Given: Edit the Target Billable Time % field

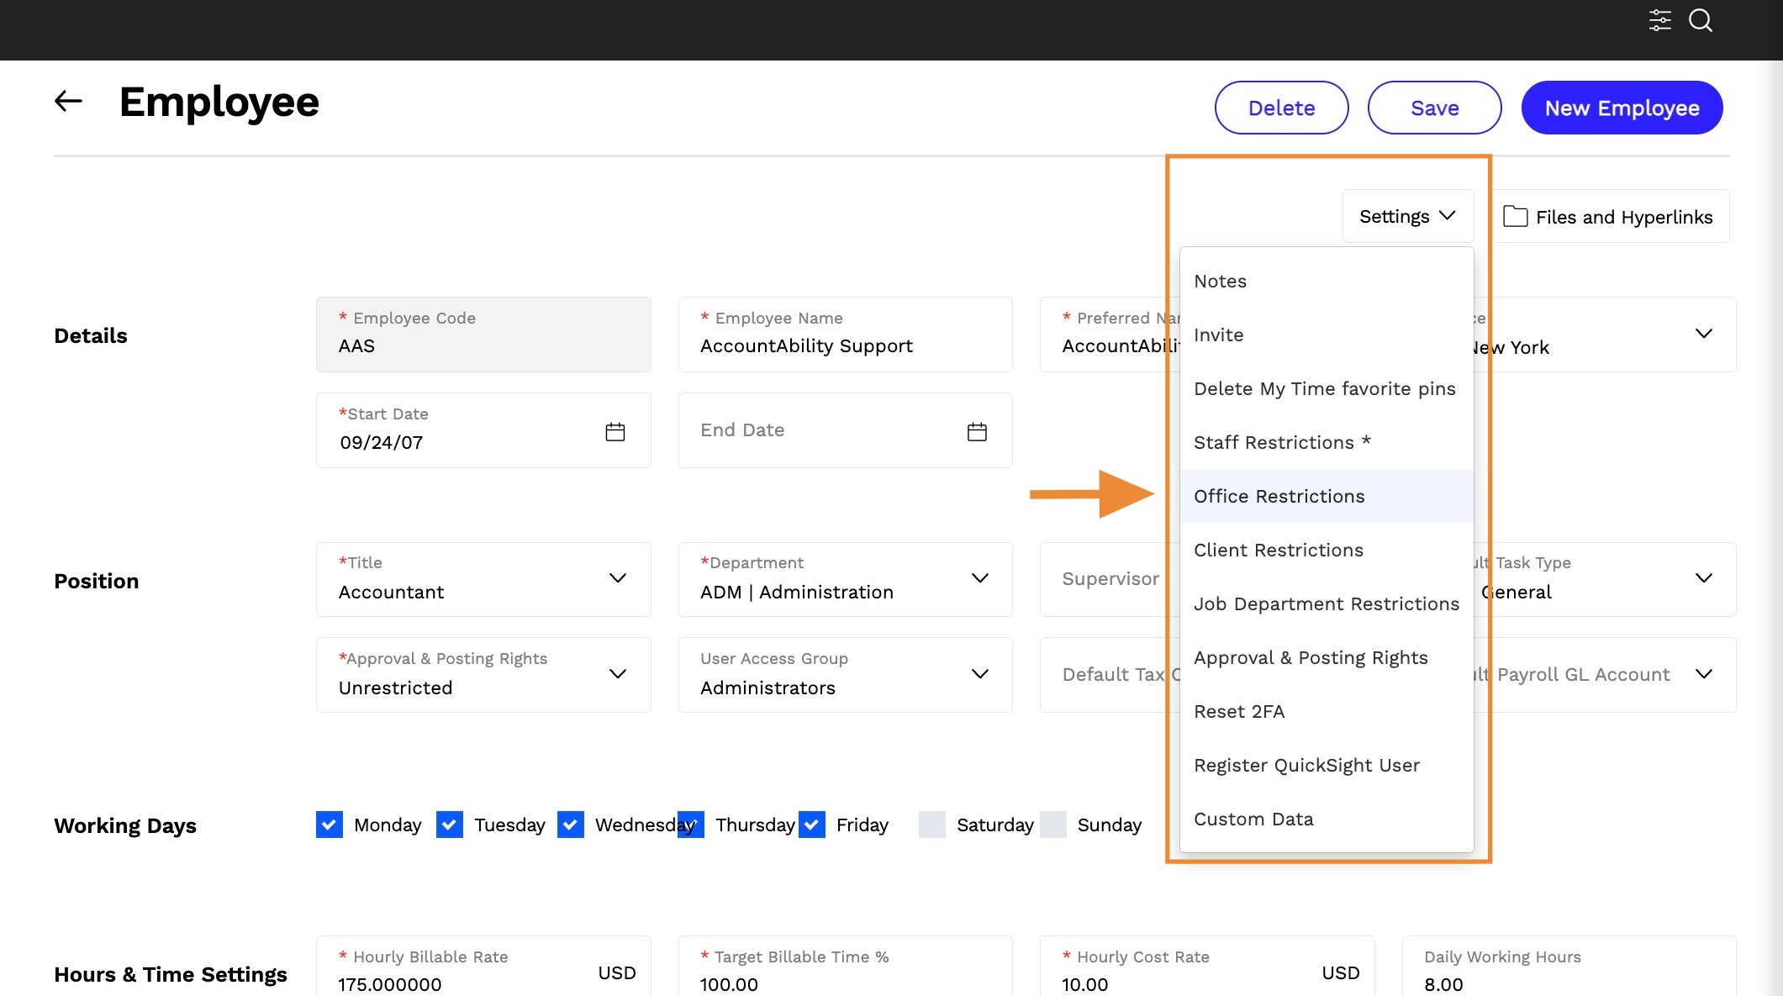Looking at the screenshot, I should (x=845, y=967).
